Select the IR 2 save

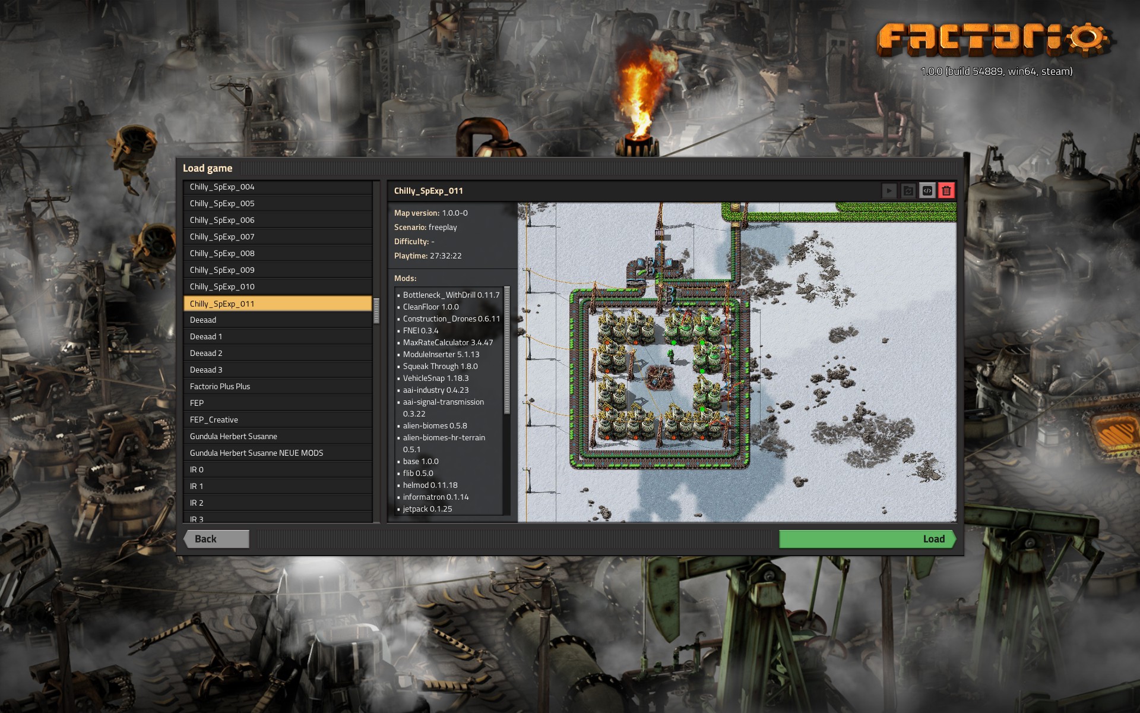[277, 503]
